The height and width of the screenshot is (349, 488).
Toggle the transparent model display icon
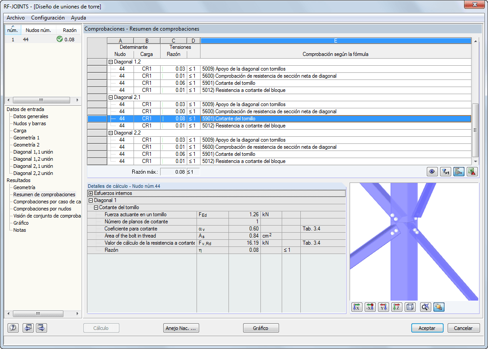click(x=439, y=307)
